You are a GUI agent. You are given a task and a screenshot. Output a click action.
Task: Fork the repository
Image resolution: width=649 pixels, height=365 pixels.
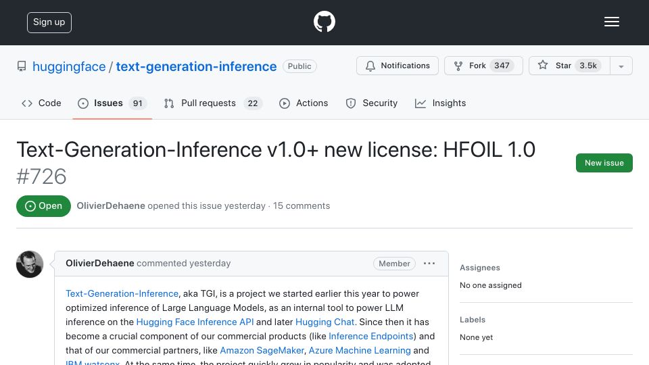point(483,66)
